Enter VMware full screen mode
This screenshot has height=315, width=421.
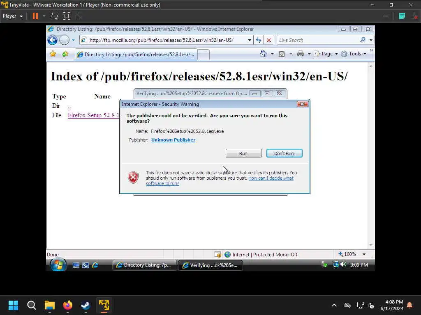point(66,16)
